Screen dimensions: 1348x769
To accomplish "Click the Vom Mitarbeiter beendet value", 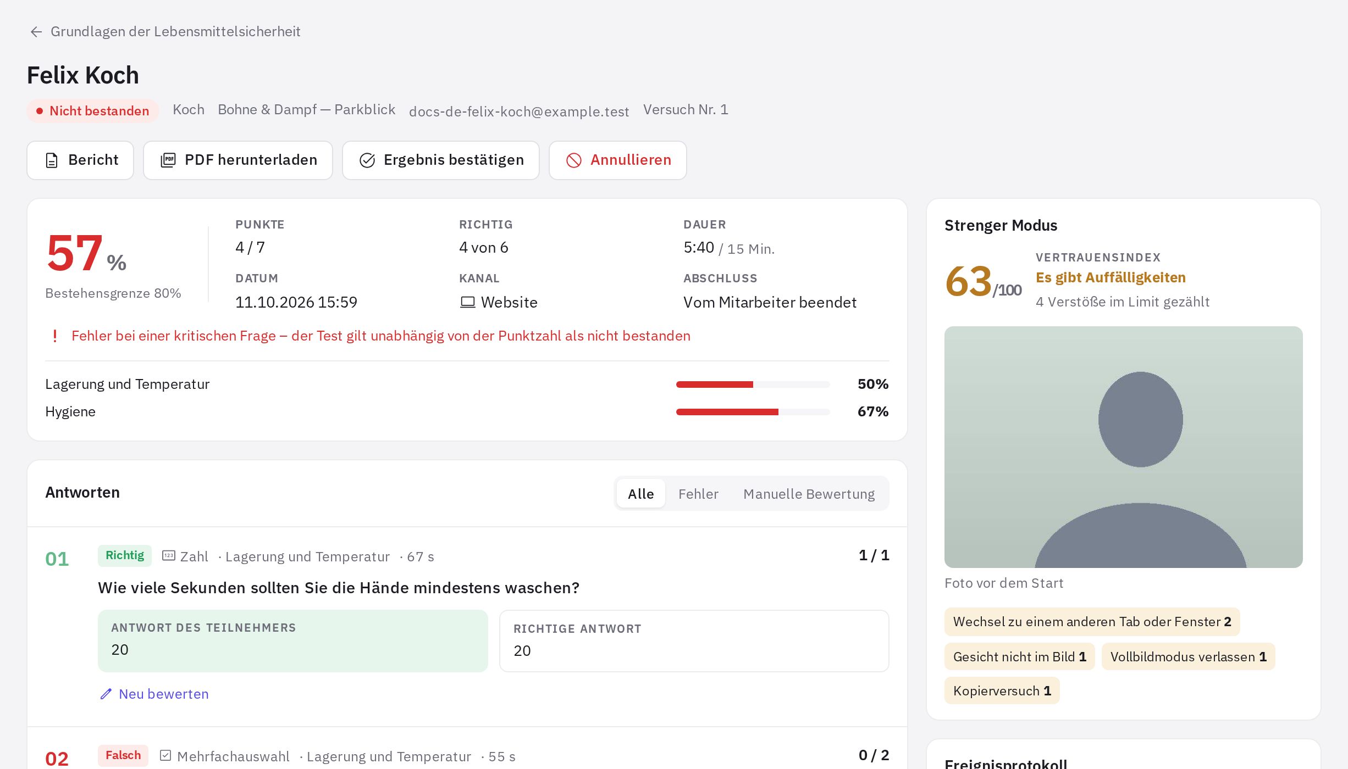I will (x=770, y=302).
